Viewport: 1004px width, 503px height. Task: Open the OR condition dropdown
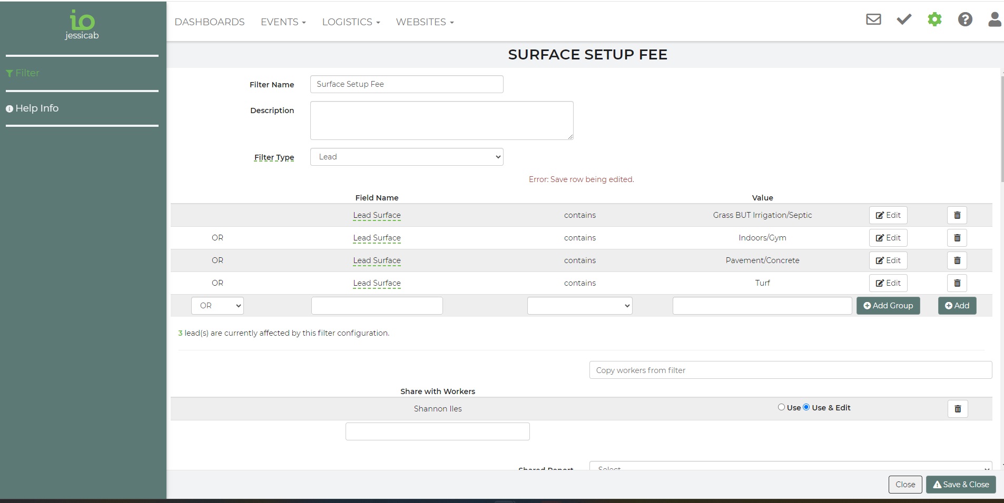(218, 306)
